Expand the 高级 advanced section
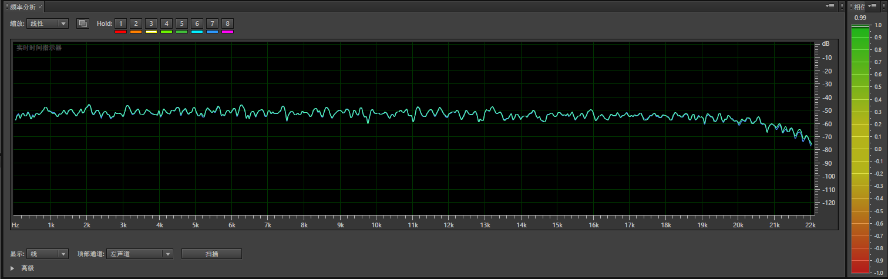888x279 pixels. (x=13, y=268)
